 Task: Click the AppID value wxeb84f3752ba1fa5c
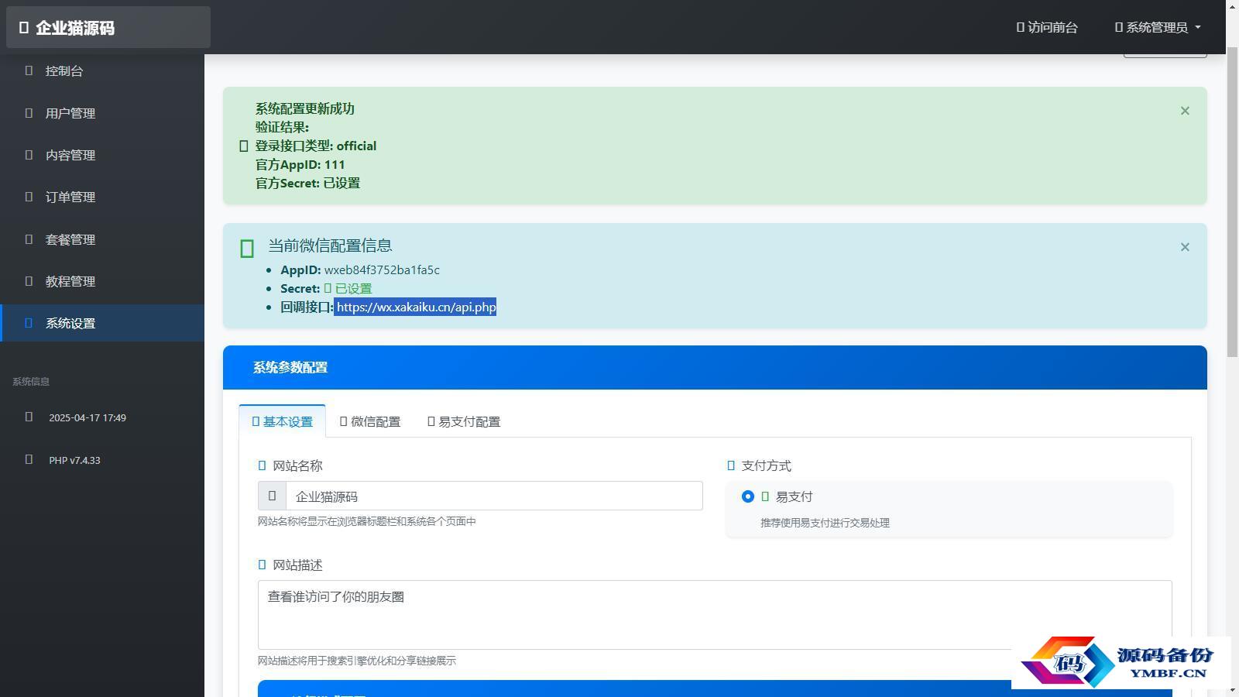[x=382, y=270]
